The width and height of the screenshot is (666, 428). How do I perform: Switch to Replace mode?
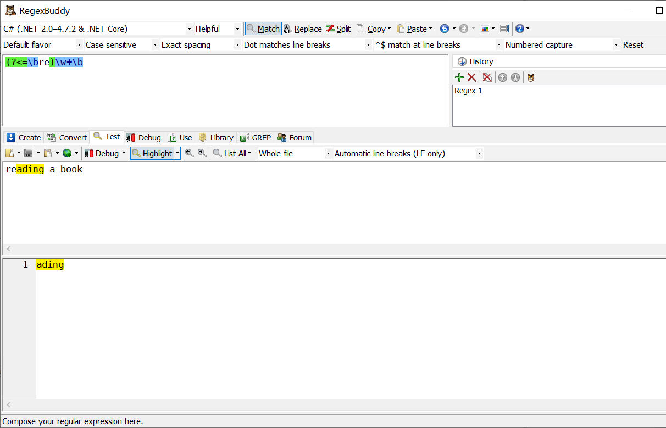coord(303,29)
